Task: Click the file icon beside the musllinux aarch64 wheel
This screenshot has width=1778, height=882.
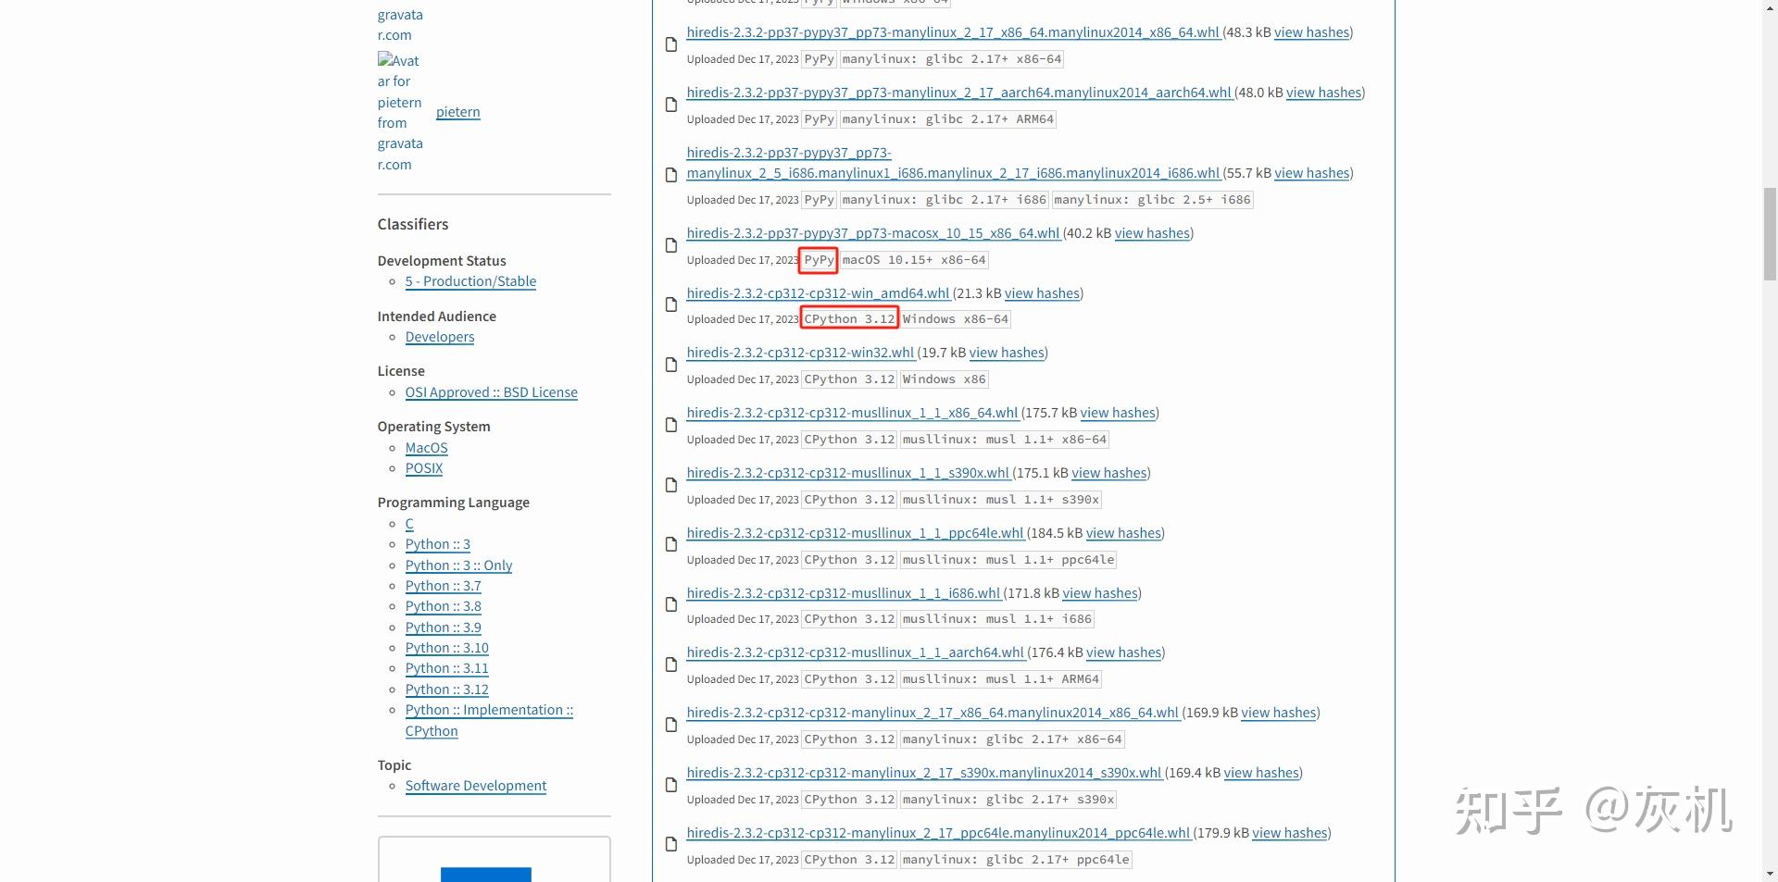Action: point(670,664)
